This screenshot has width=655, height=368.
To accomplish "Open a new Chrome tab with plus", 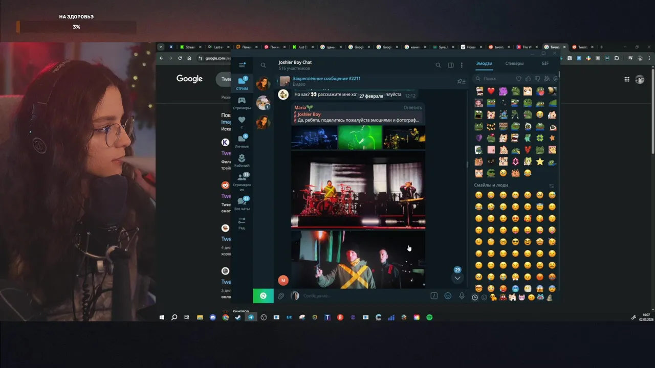I will (x=601, y=47).
